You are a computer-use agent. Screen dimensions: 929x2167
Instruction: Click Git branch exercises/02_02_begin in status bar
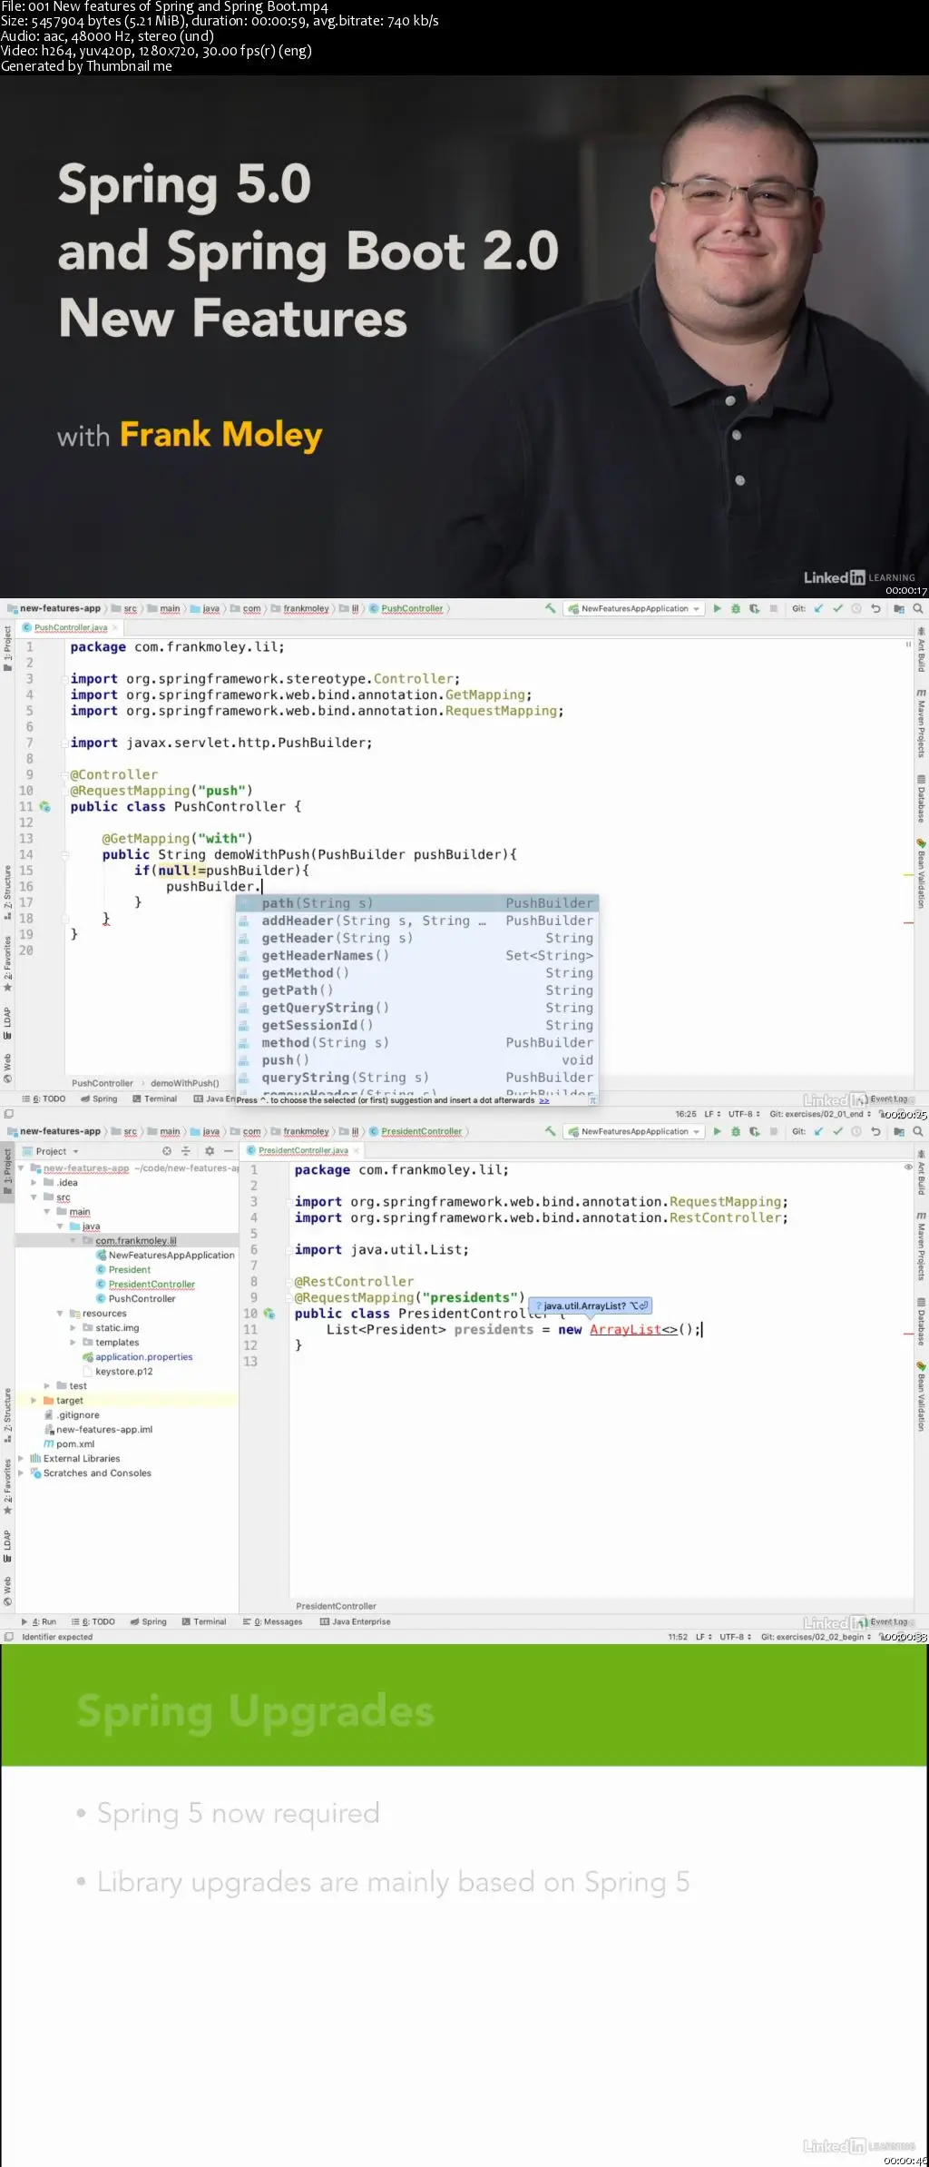point(816,1637)
